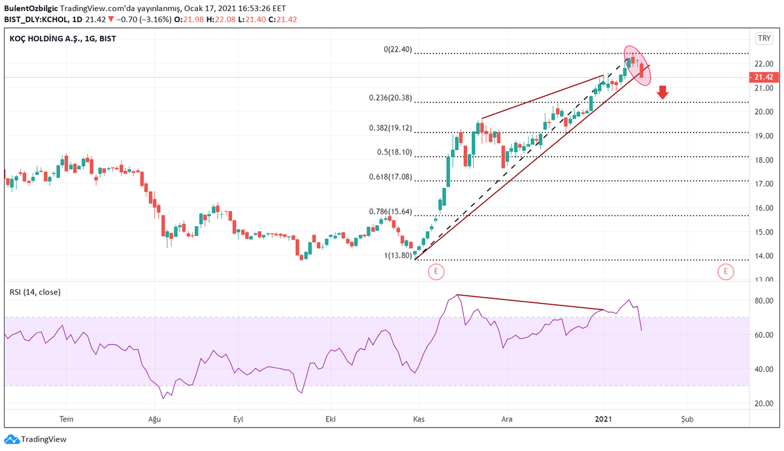Click the 21.00 price axis label

[764, 88]
